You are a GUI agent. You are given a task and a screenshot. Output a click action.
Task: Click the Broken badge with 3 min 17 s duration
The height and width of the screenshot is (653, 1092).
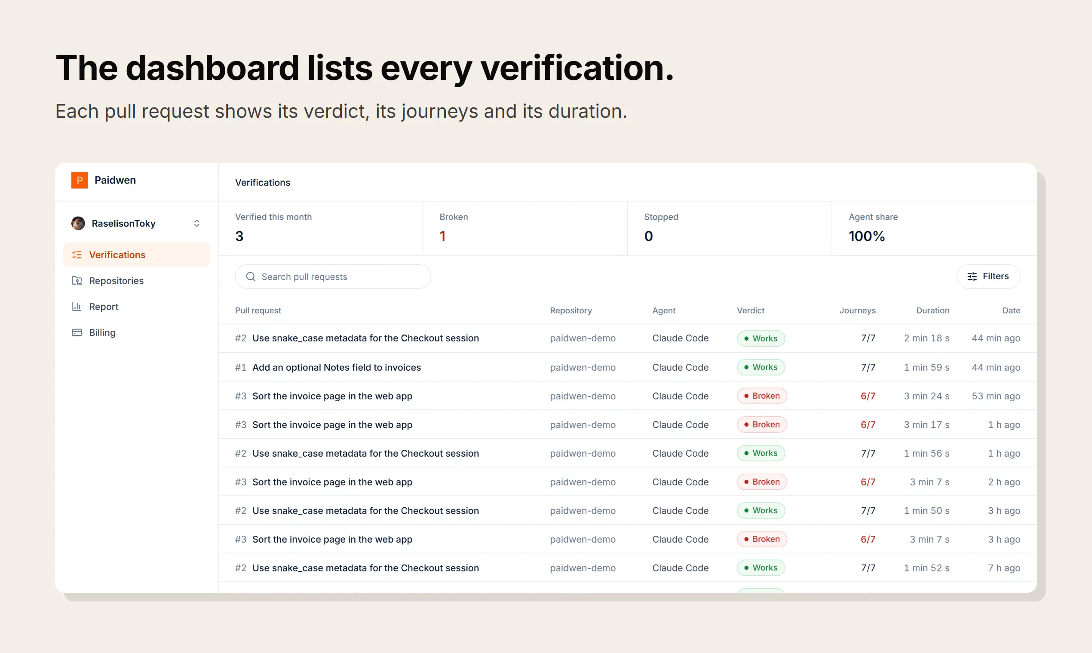coord(762,424)
